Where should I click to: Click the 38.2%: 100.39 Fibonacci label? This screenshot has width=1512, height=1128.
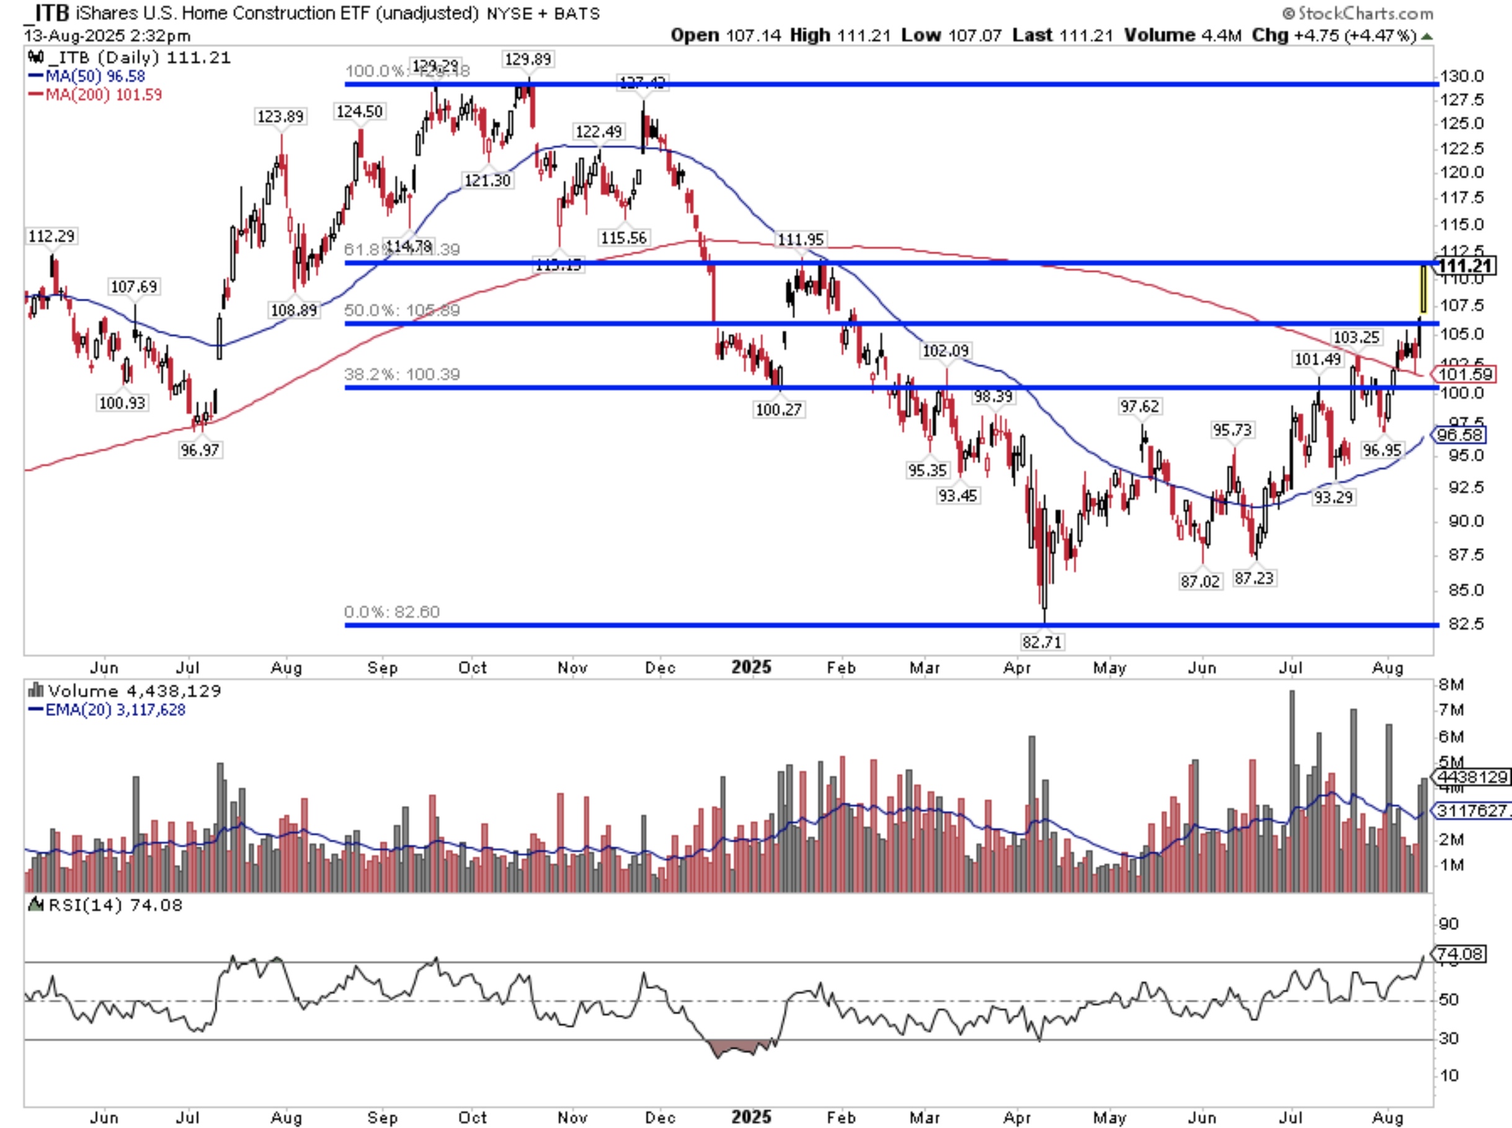[402, 374]
